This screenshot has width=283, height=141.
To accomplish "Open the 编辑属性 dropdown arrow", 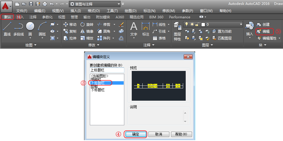I will coord(279,38).
